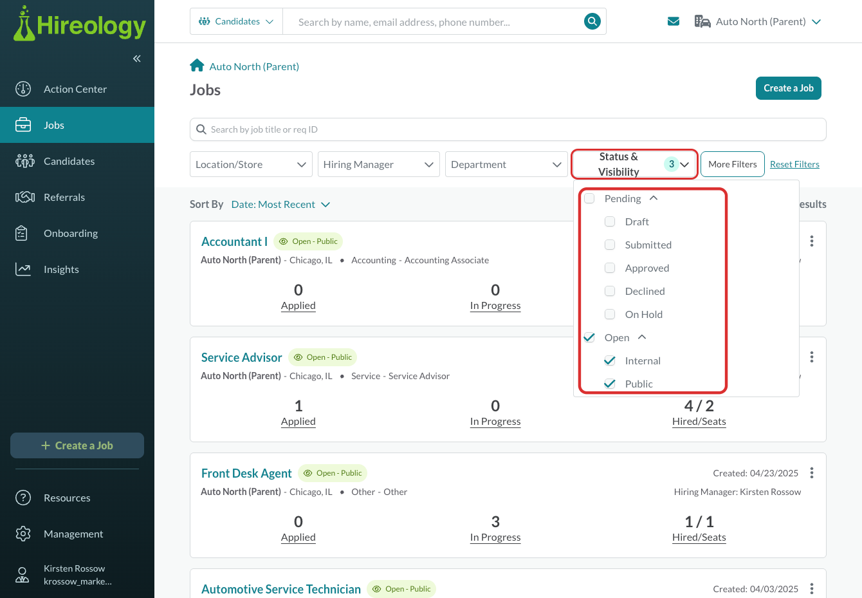862x598 pixels.
Task: Click More Filters button
Action: click(732, 164)
